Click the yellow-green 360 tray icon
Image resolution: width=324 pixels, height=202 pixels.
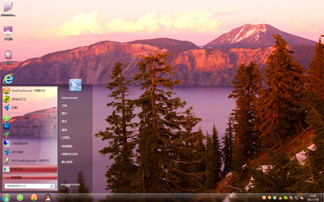[x=286, y=198]
